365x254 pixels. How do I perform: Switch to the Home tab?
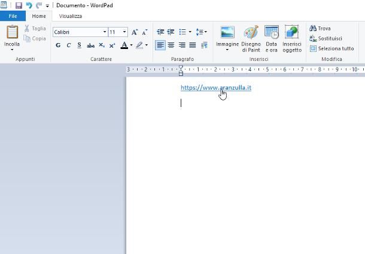[x=39, y=16]
